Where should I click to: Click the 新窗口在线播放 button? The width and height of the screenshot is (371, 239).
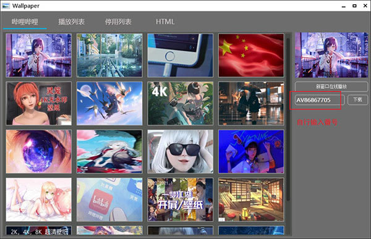(331, 86)
